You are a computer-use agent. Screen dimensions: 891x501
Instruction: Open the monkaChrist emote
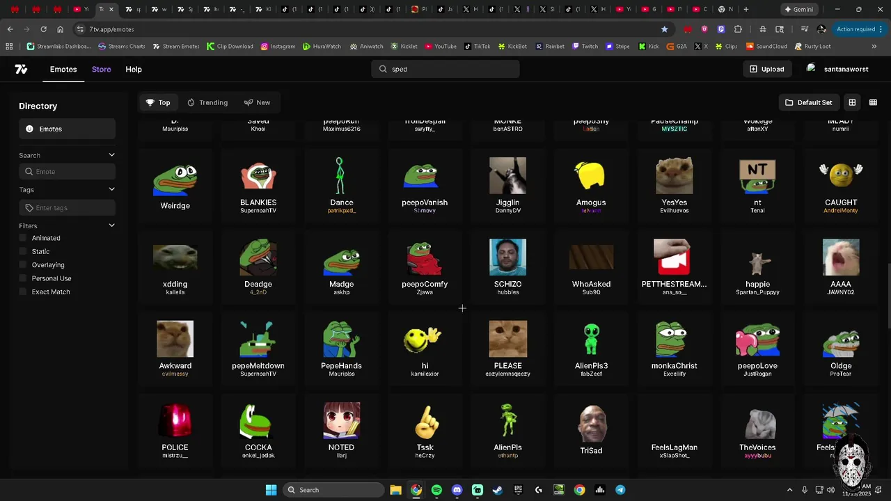click(674, 349)
